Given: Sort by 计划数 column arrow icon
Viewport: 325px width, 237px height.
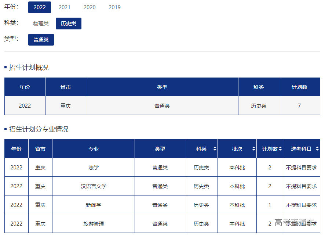Looking at the screenshot, I should [x=280, y=149].
